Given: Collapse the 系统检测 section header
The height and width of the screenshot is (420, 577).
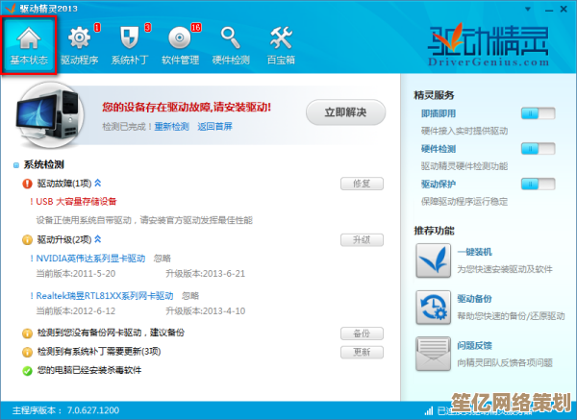Looking at the screenshot, I should pyautogui.click(x=16, y=164).
